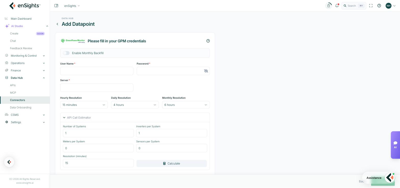Collapse the Data Hub menu
The height and width of the screenshot is (188, 400).
click(x=25, y=78)
